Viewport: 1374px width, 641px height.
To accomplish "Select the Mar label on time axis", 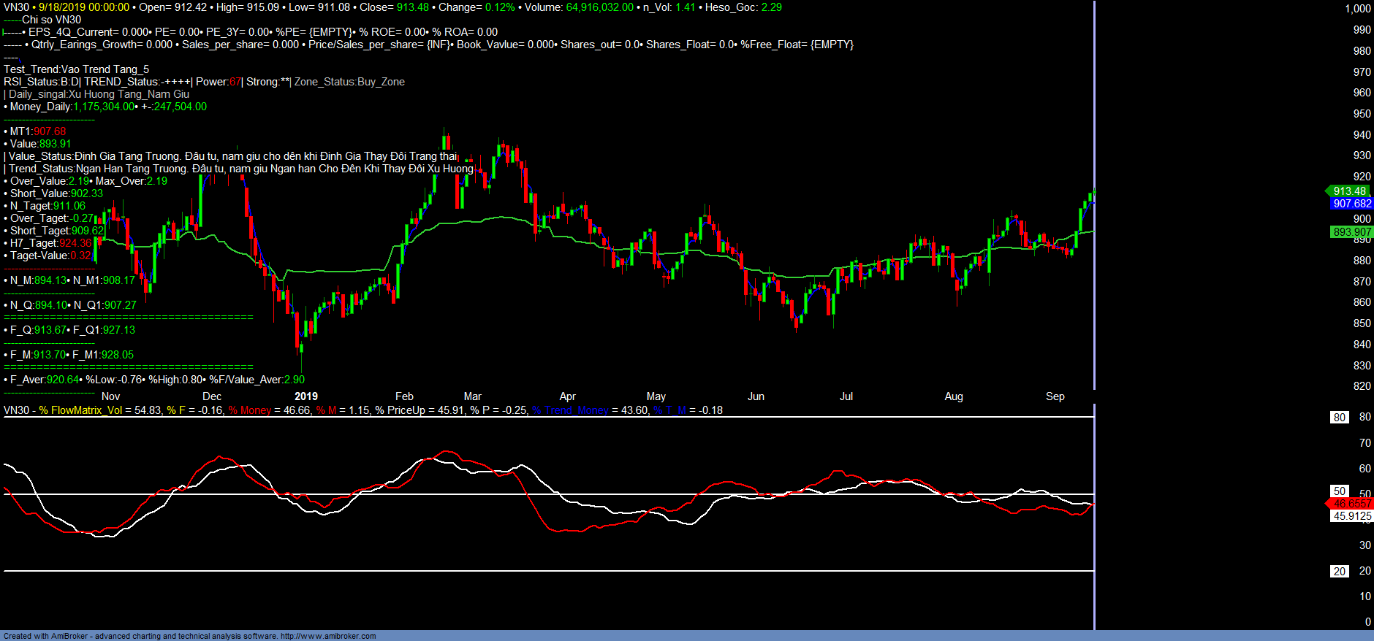I will click(x=472, y=396).
